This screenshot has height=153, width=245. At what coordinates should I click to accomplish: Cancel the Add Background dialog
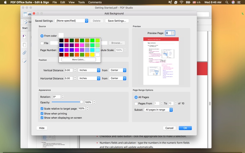(x=169, y=128)
